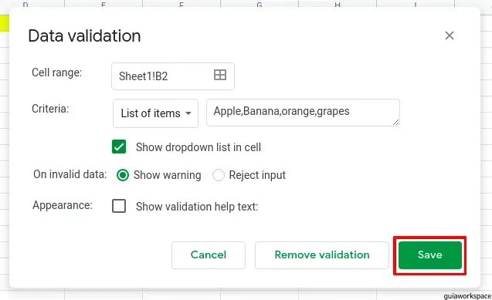Enable Show validation help text checkbox
492x300 pixels.
119,206
